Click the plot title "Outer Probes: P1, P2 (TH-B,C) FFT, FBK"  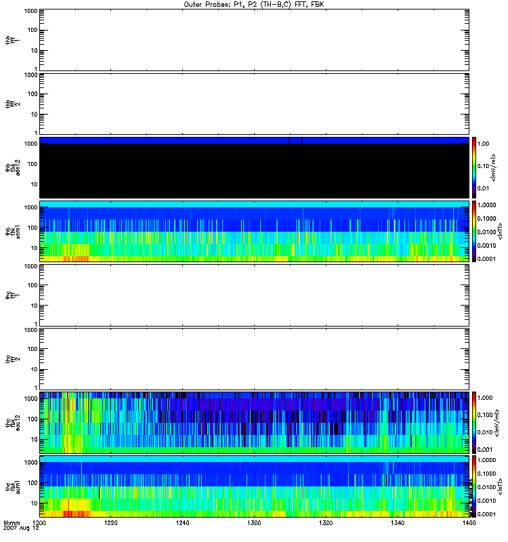point(254,5)
